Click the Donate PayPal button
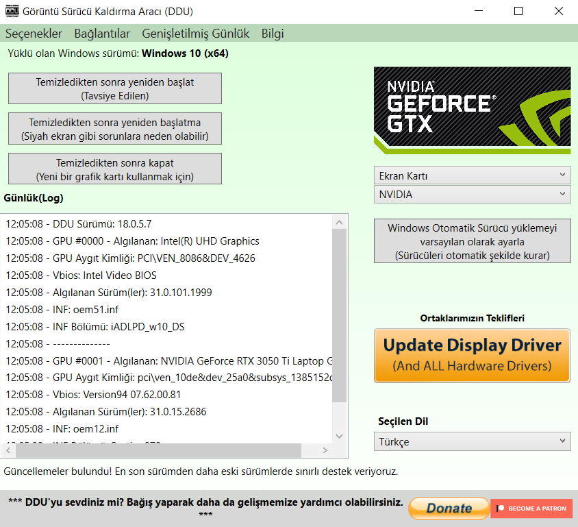 pos(449,508)
